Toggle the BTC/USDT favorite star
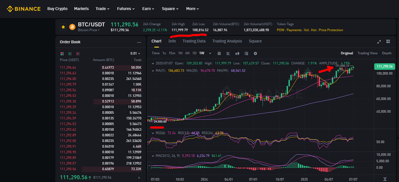 (63, 27)
